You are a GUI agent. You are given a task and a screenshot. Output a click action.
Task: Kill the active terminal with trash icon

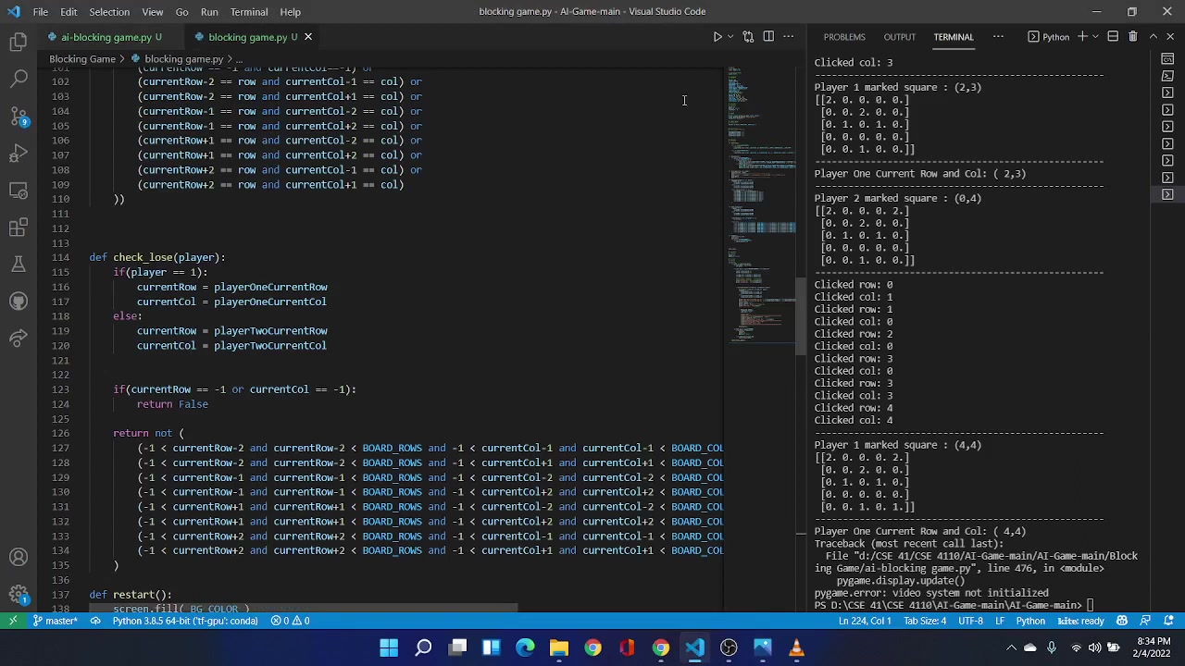[x=1132, y=36]
